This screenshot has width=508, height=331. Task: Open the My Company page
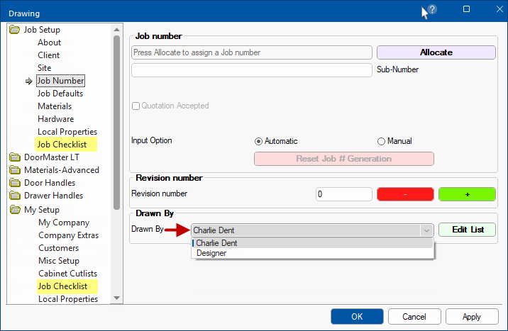(x=64, y=223)
